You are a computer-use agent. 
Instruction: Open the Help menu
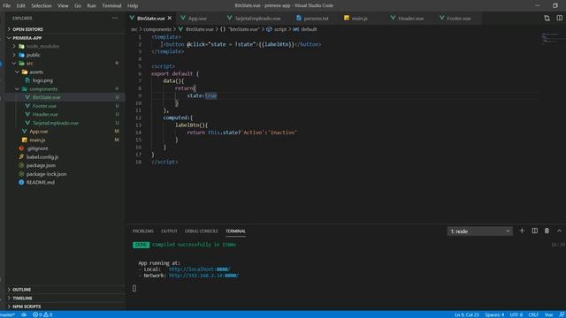(133, 5)
